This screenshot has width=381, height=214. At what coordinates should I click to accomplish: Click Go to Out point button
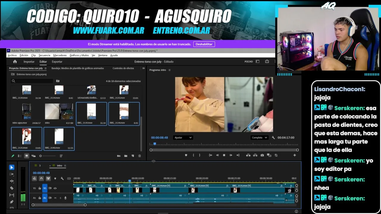[x=238, y=155]
